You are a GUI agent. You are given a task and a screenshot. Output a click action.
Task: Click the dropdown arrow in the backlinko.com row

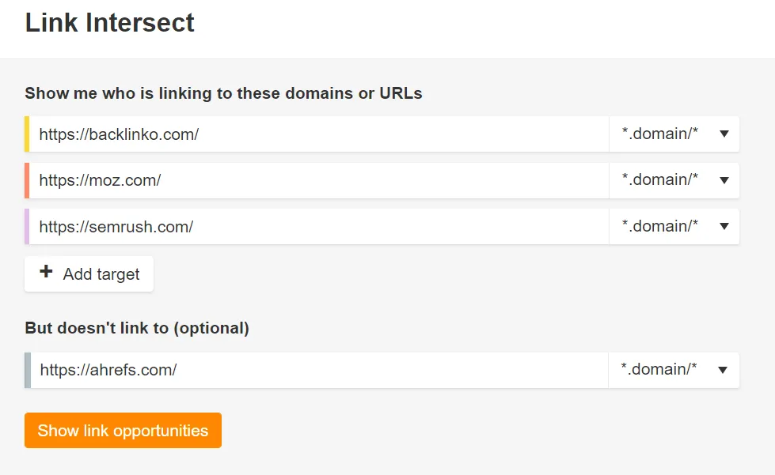point(724,134)
